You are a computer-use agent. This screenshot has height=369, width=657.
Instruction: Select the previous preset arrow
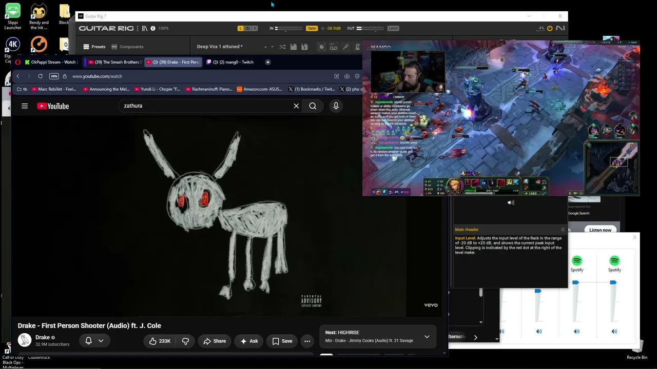pos(265,47)
